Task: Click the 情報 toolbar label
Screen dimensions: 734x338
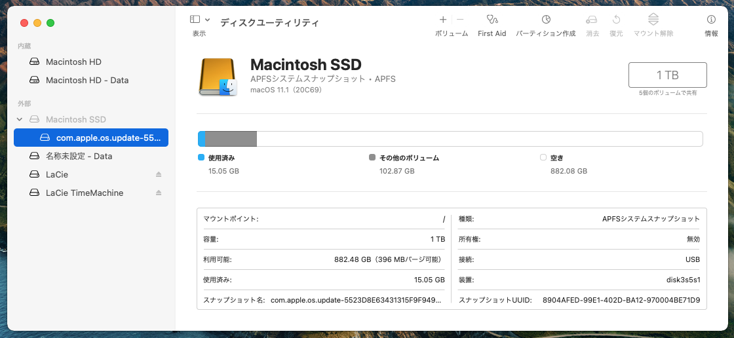Action: [x=711, y=33]
